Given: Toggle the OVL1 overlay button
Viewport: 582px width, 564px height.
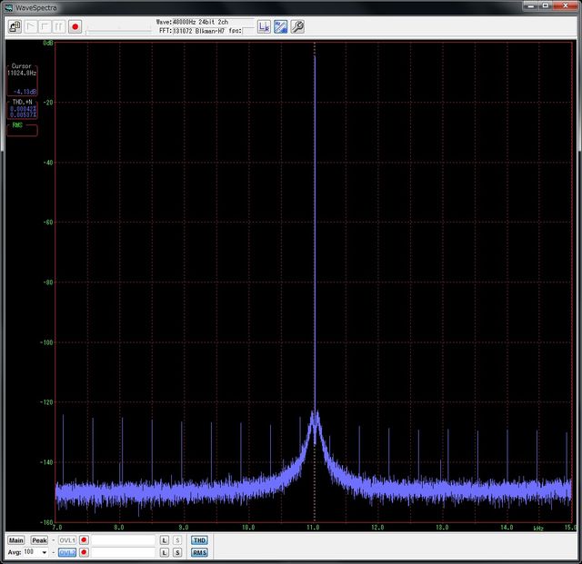Looking at the screenshot, I should [x=67, y=540].
